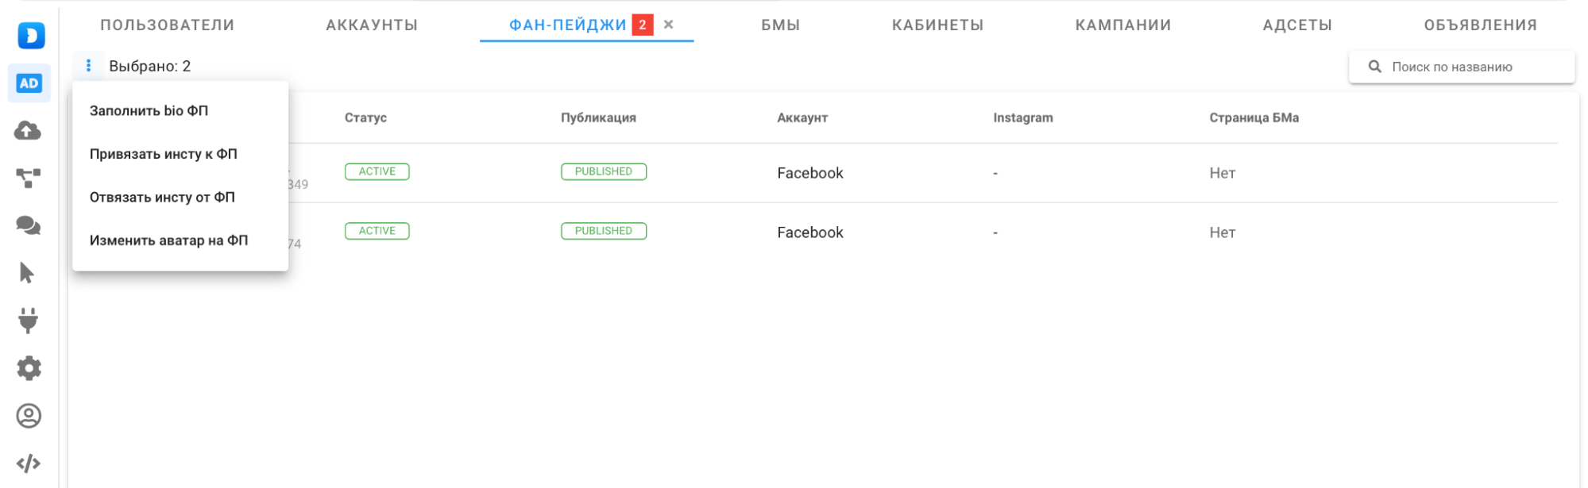Open settings gear in sidebar

click(x=29, y=368)
